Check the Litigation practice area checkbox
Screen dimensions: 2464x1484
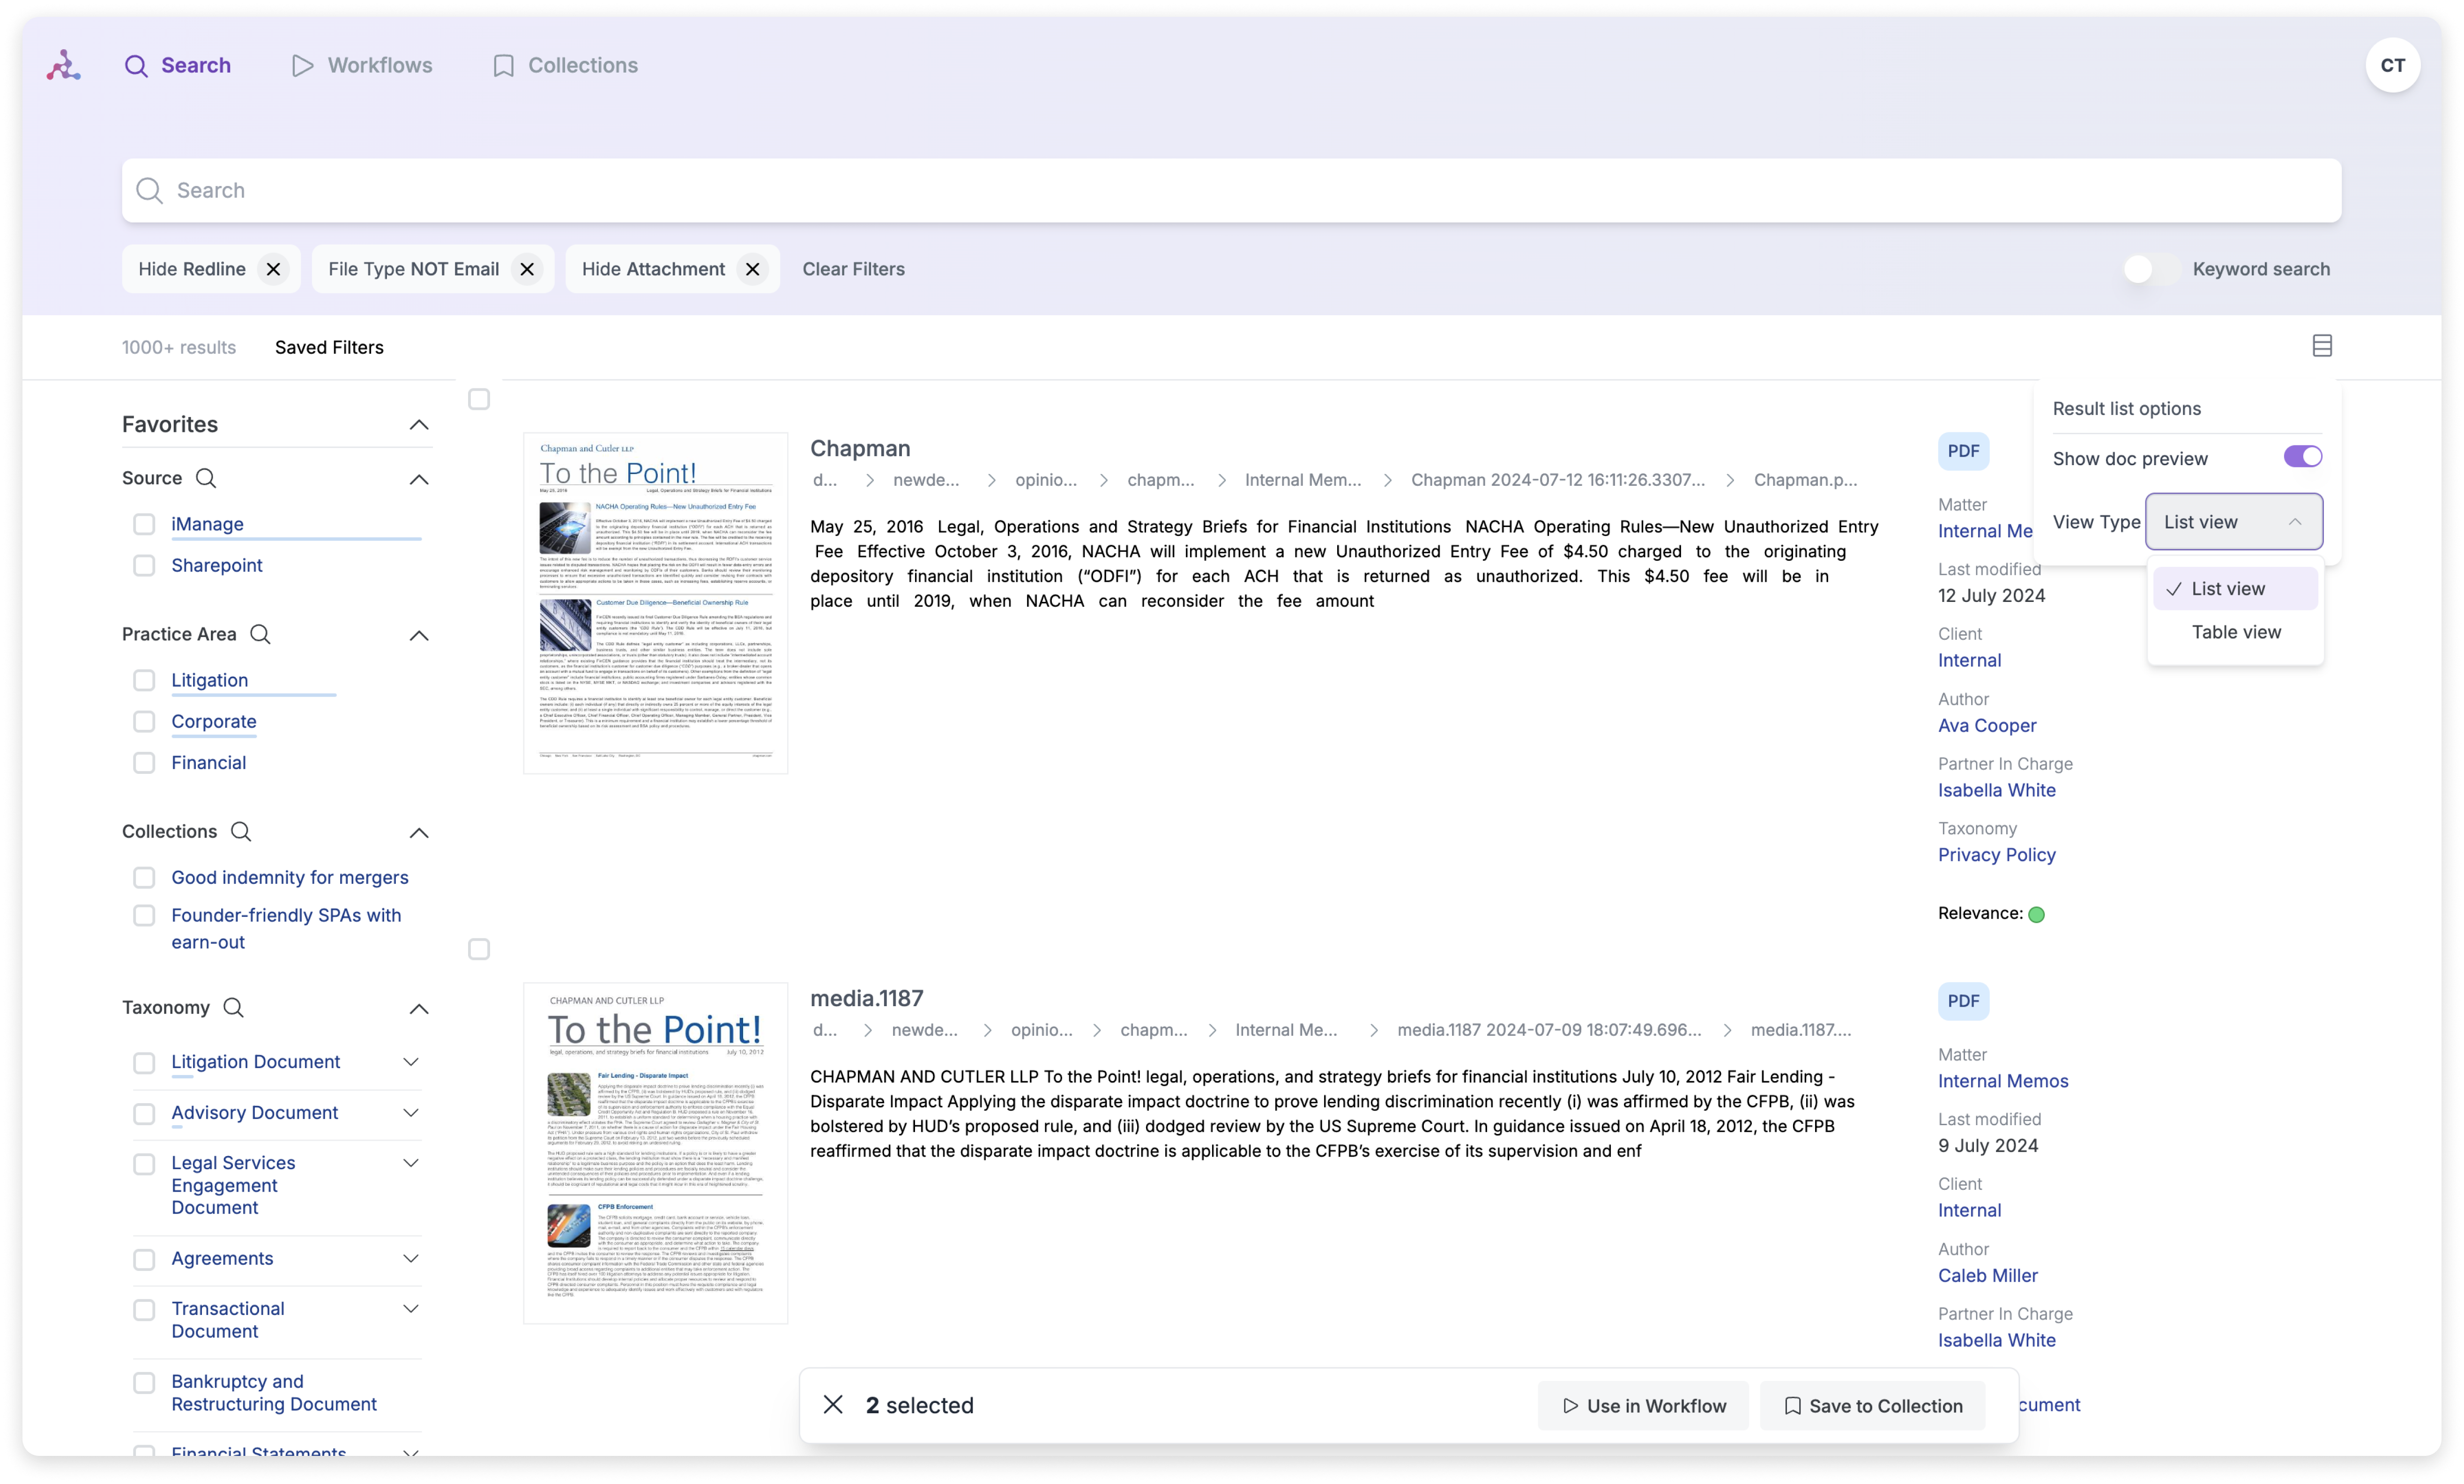(144, 680)
